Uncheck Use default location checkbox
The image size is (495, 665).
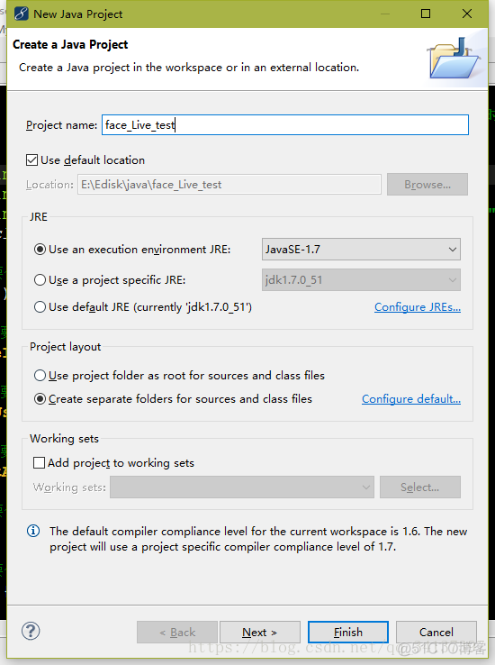click(31, 159)
